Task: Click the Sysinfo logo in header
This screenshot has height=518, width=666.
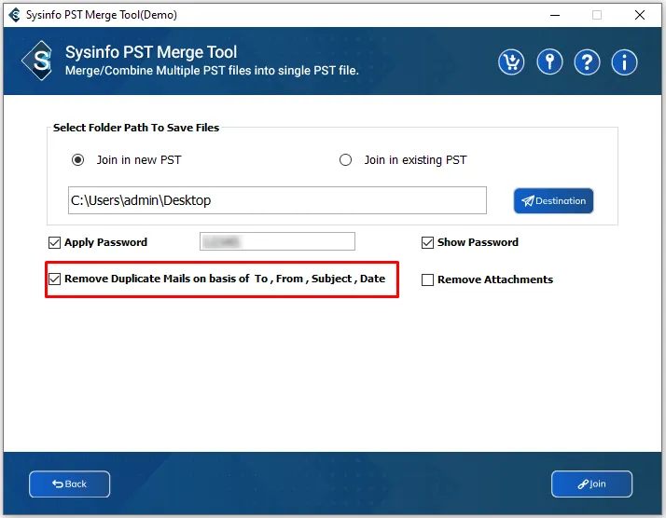Action: click(x=38, y=61)
